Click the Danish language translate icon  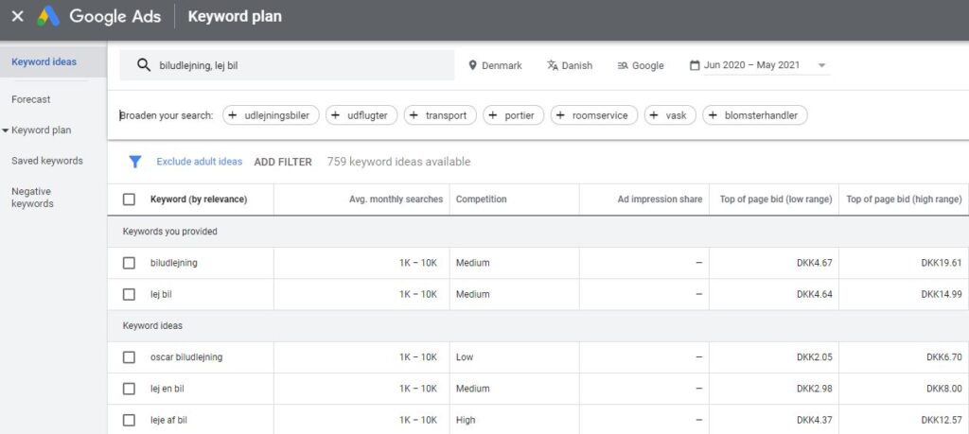[x=553, y=65]
